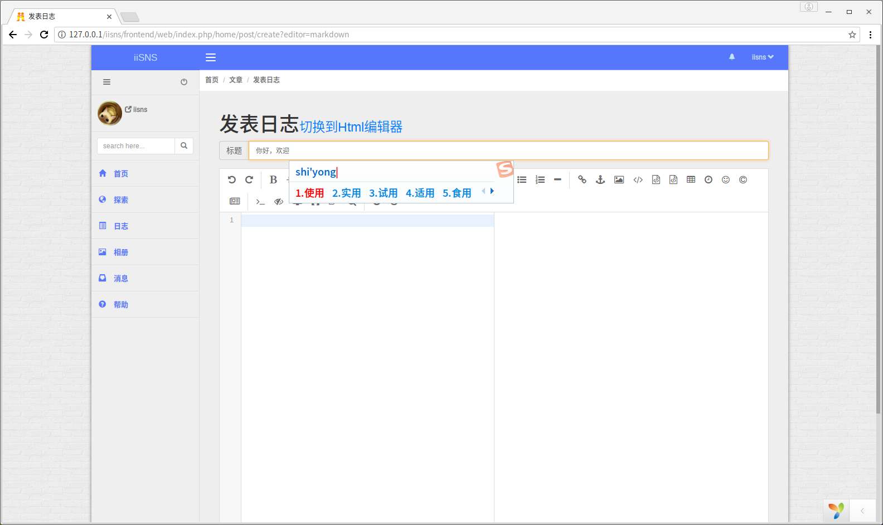Open 相册 in the sidebar menu

click(145, 252)
